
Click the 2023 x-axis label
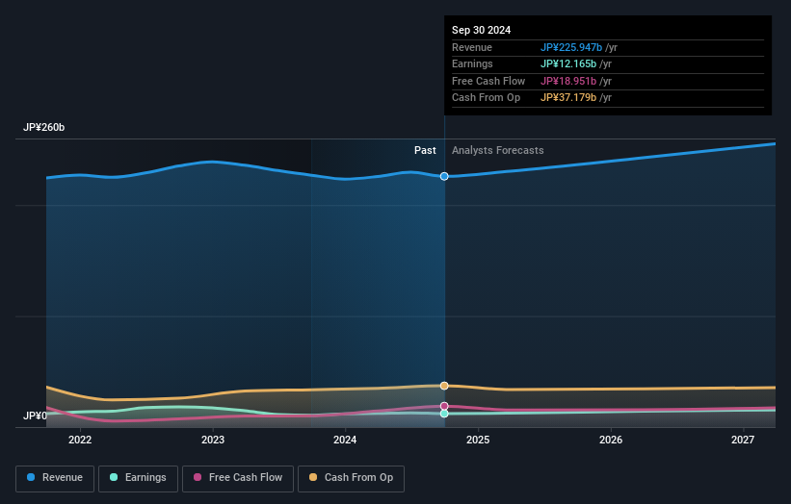[213, 440]
